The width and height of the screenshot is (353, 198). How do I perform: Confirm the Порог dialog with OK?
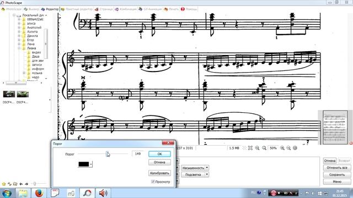[159, 154]
